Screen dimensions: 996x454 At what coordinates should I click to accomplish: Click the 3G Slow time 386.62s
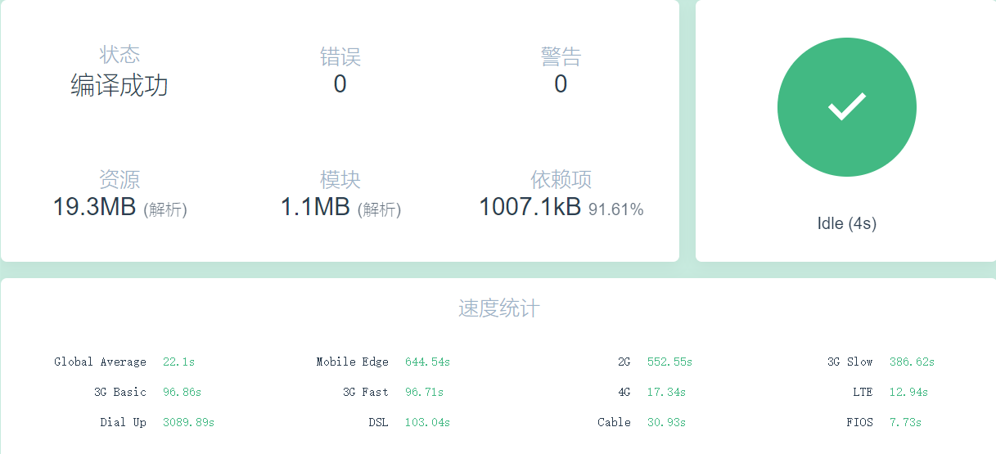(x=912, y=362)
